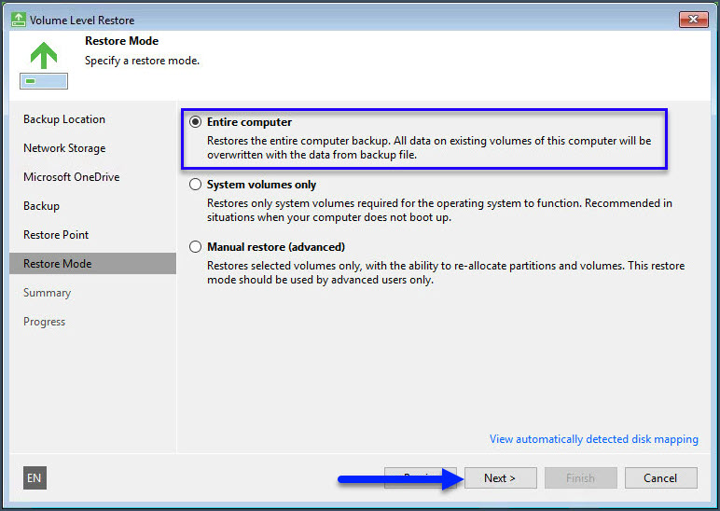This screenshot has width=720, height=511.
Task: Open the Network Storage step
Action: pyautogui.click(x=64, y=148)
